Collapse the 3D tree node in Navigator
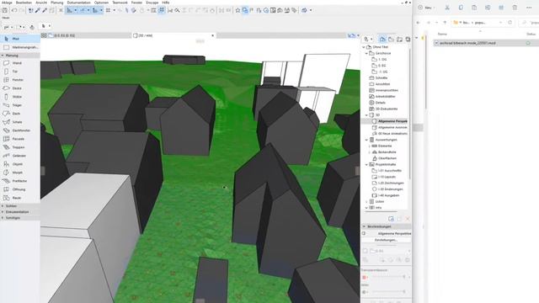The height and width of the screenshot is (303, 539). click(366, 115)
